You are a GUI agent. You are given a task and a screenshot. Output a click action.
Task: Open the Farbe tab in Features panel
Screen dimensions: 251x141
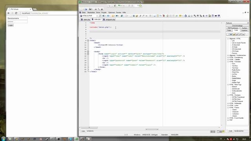(x=229, y=31)
